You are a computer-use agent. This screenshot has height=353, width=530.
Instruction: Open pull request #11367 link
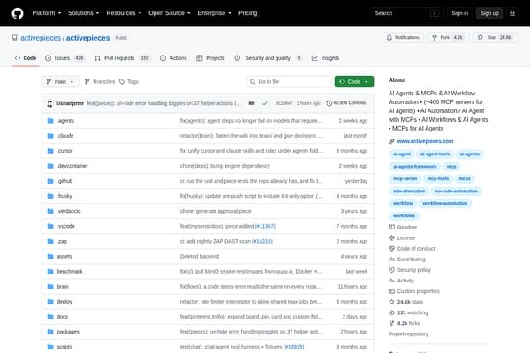265,226
